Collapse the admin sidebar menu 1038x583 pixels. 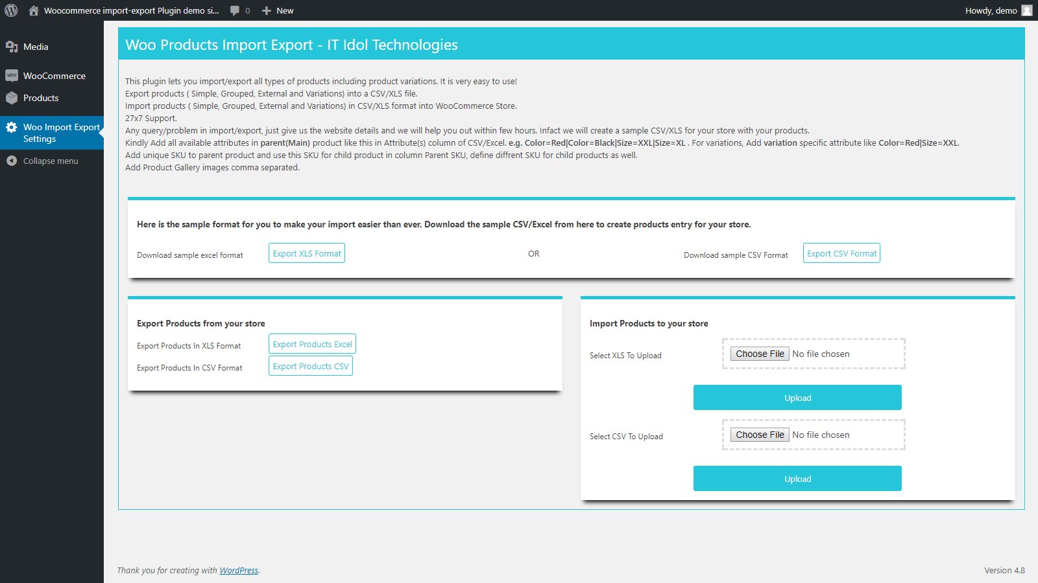52,161
